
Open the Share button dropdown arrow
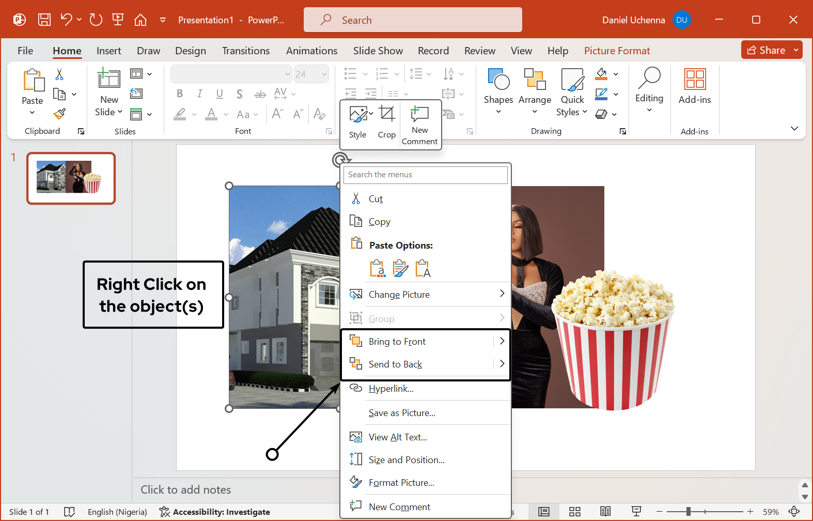[796, 50]
